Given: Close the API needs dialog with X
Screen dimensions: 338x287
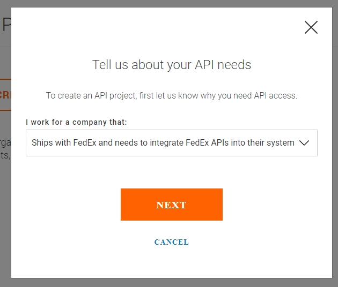Looking at the screenshot, I should (311, 28).
